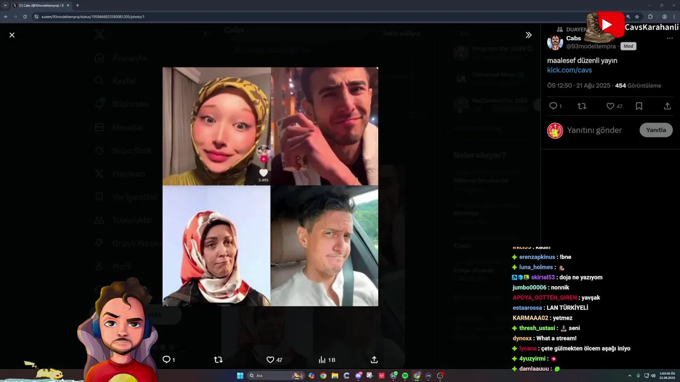Screen dimensions: 680x382
Task: Click the reply icon's sender avatar beside Yanıtını gönder
Action: coord(555,131)
